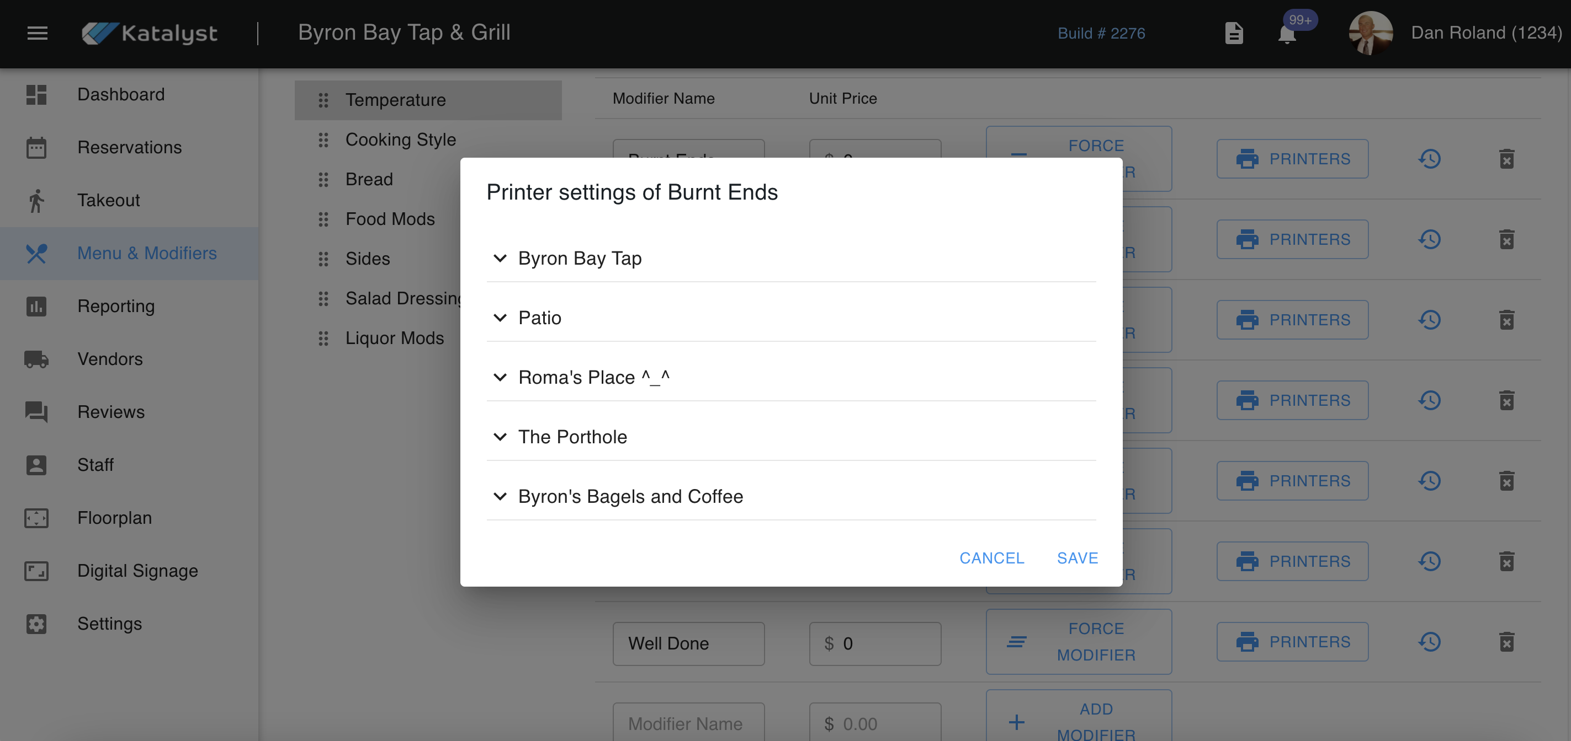1571x741 pixels.
Task: Click drag handle beside Temperature group
Action: click(x=323, y=100)
